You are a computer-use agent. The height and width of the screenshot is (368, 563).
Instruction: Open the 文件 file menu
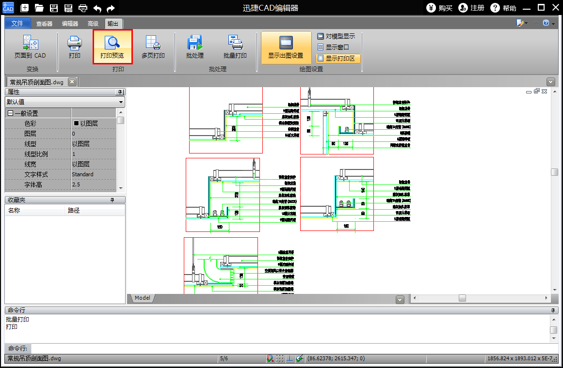(x=17, y=23)
